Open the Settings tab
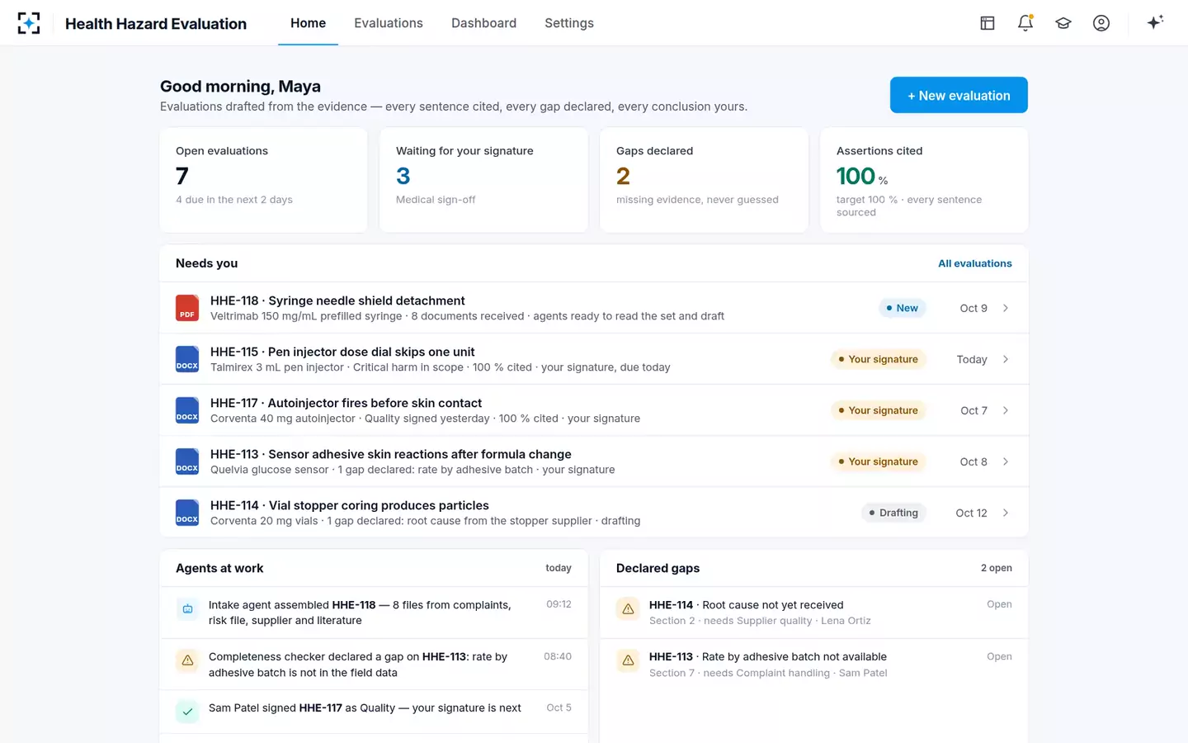Viewport: 1188px width, 743px height. 569,23
